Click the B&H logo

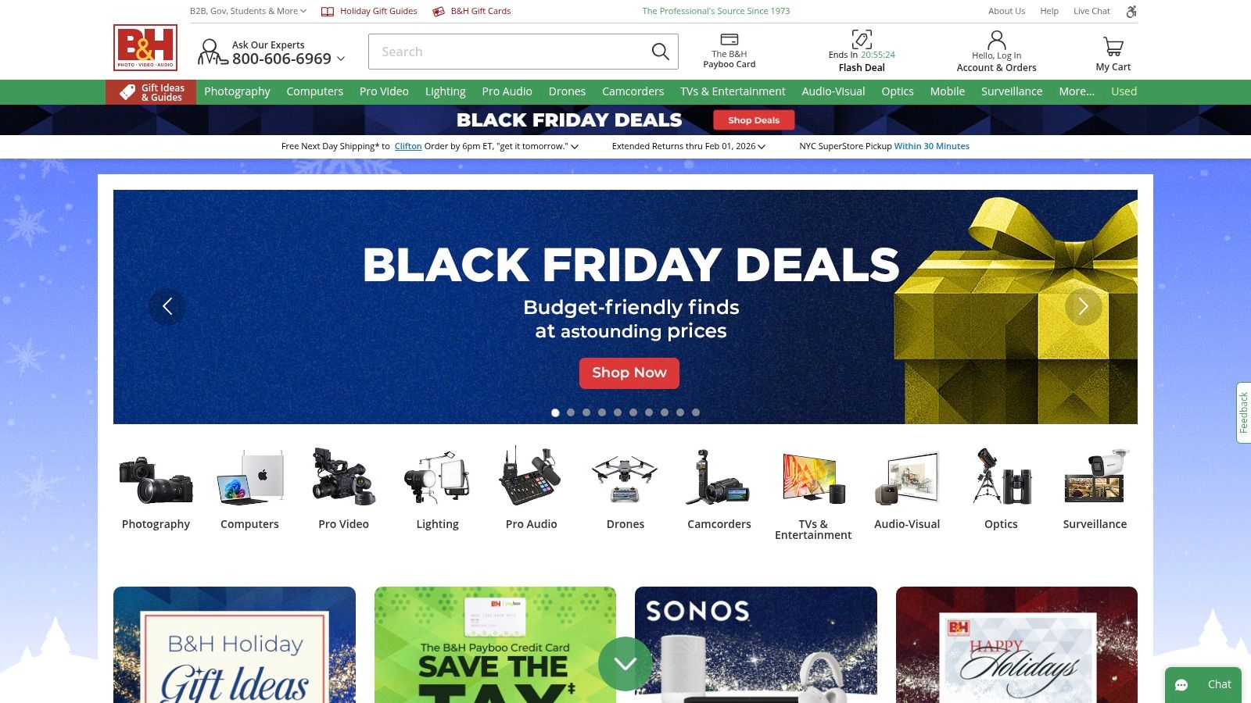point(145,48)
